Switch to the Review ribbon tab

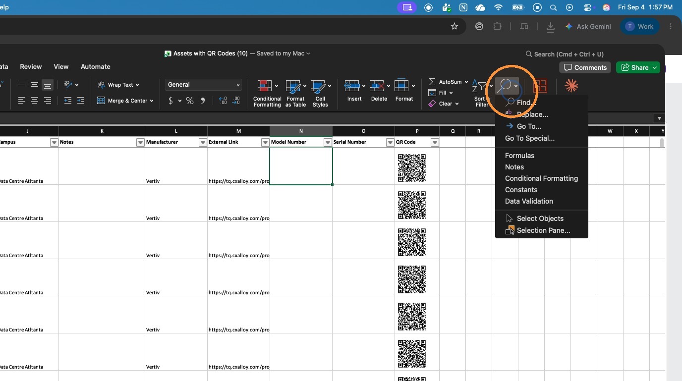[x=31, y=66]
